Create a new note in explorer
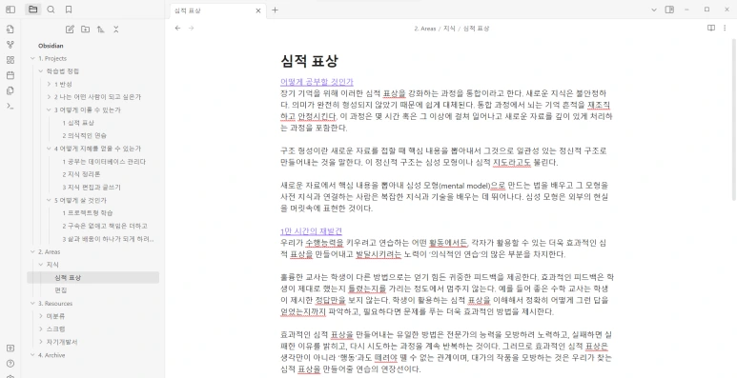 tap(70, 30)
